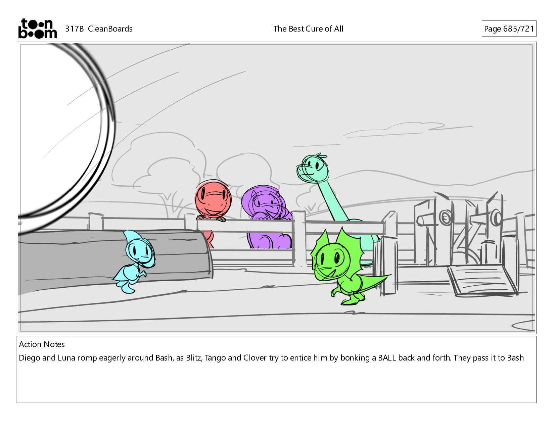The width and height of the screenshot is (554, 428).
Task: Click the 'Action Notes' heading
Action: pos(42,344)
